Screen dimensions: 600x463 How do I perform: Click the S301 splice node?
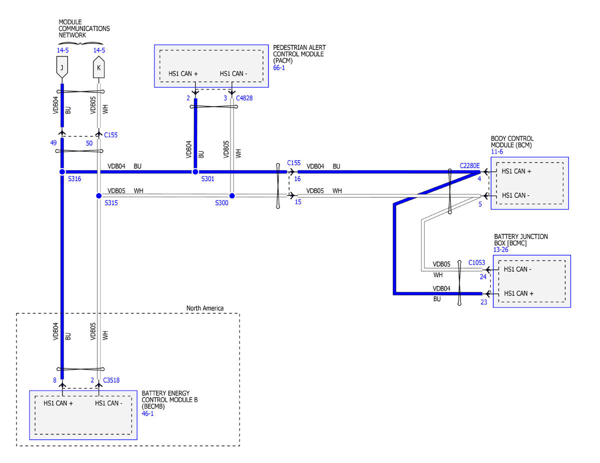(195, 172)
